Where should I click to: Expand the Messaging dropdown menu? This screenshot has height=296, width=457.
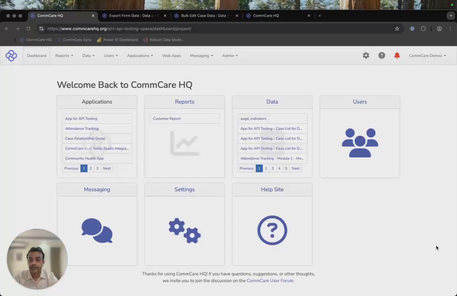coord(201,55)
